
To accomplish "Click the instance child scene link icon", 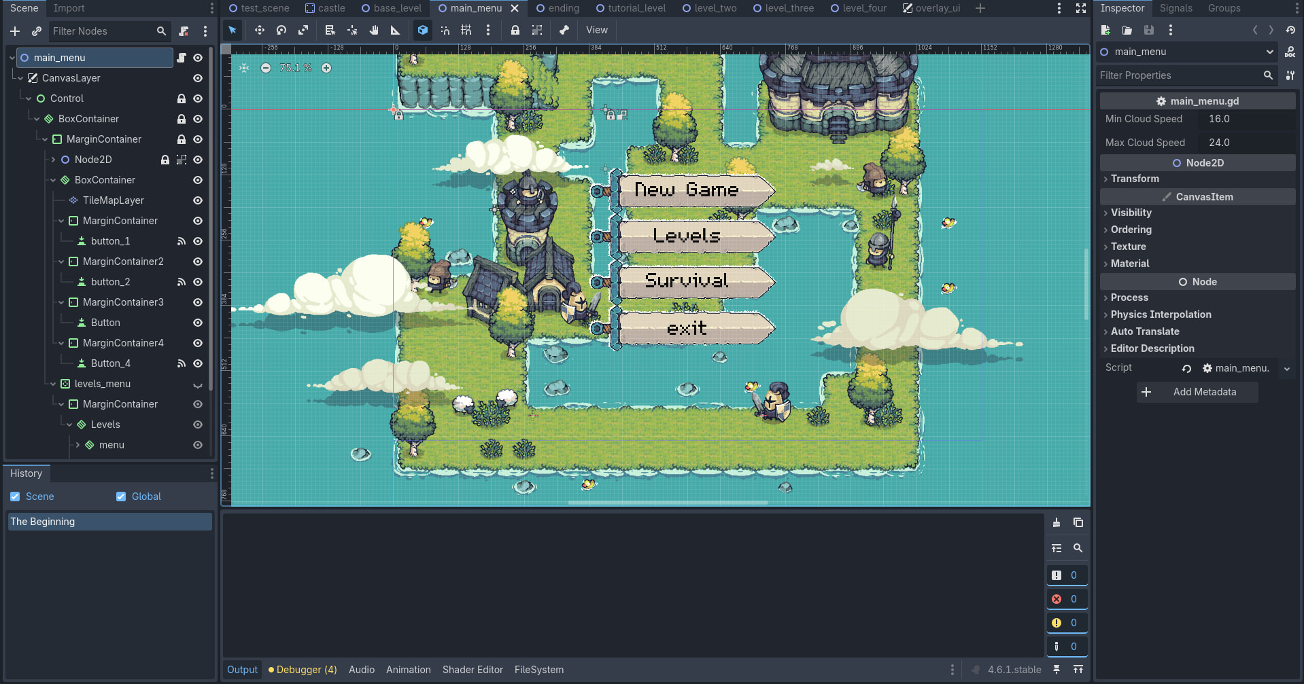I will (x=37, y=31).
